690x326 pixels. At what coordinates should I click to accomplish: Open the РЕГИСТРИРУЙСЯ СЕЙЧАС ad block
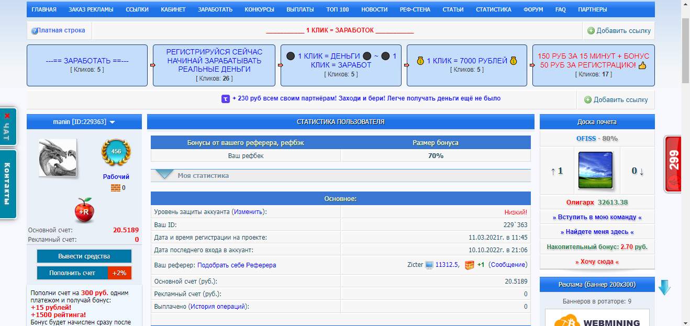(x=214, y=65)
